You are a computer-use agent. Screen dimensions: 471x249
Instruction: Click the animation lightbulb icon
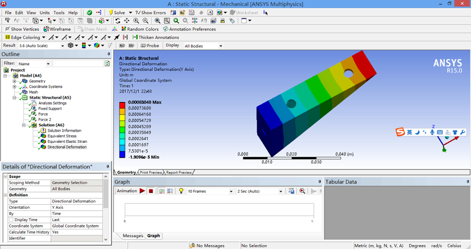click(181, 191)
